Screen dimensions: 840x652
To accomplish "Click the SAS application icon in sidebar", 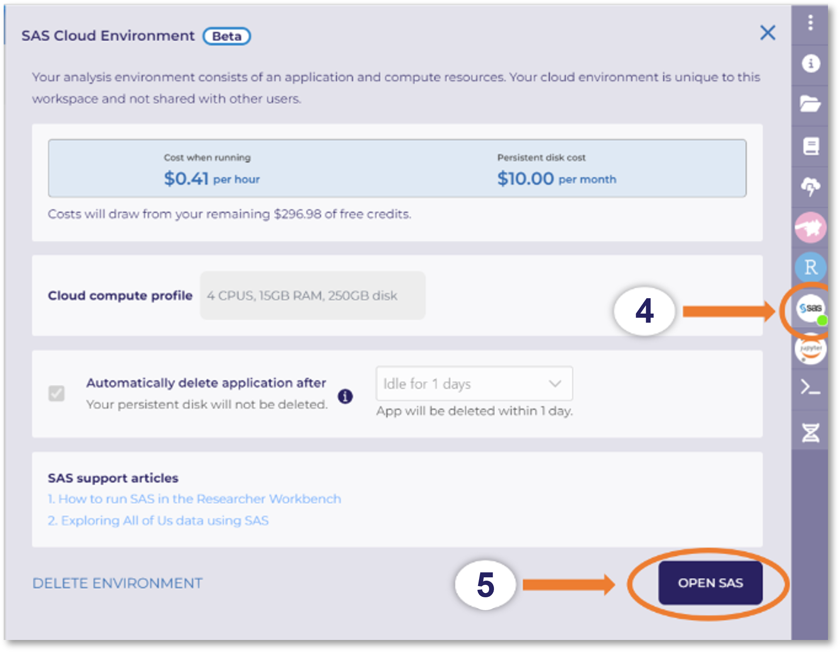I will click(810, 308).
